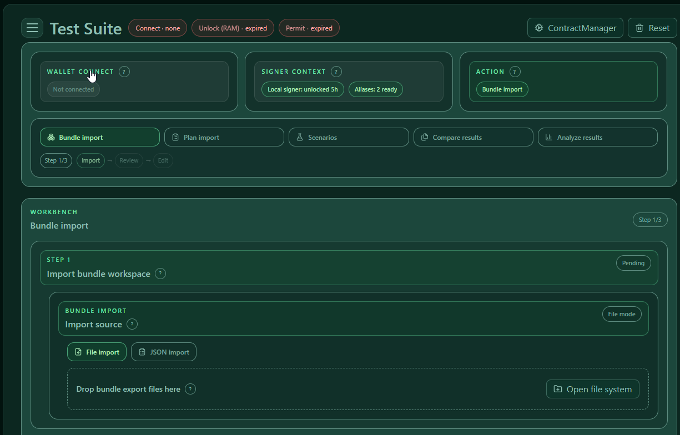Select the Plan import tab
This screenshot has width=680, height=435.
(224, 137)
